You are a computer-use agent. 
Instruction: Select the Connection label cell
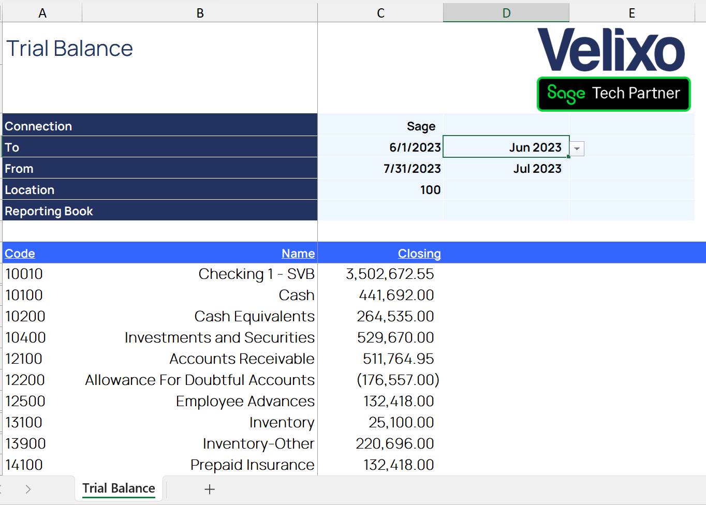(160, 125)
